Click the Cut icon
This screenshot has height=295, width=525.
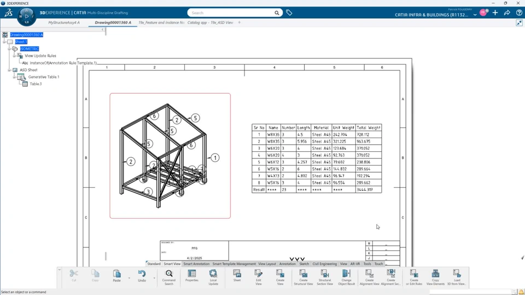pyautogui.click(x=74, y=274)
